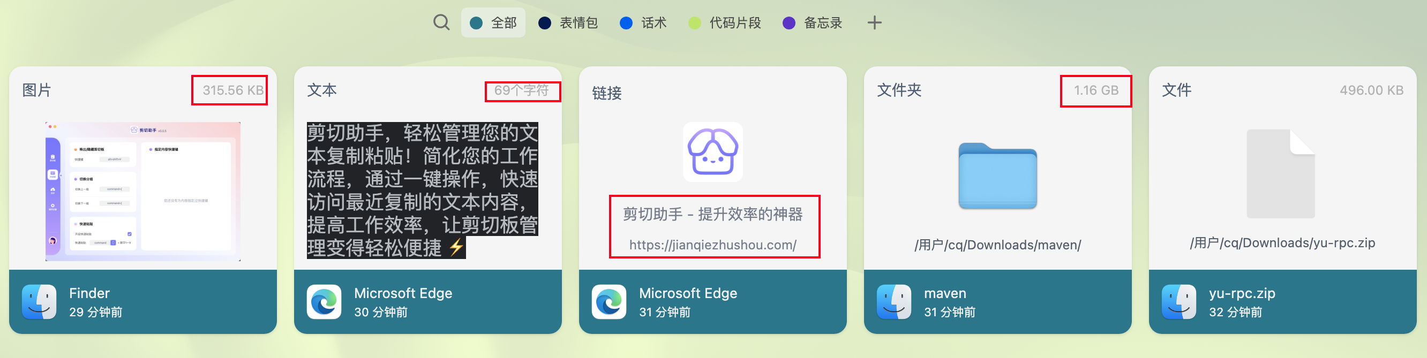
Task: Click the maven folder path text
Action: click(x=997, y=245)
